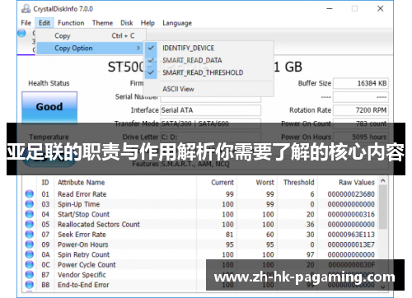This screenshot has height=298, width=412.
Task: Select the Seek Error Rate attribute name
Action: (x=82, y=235)
